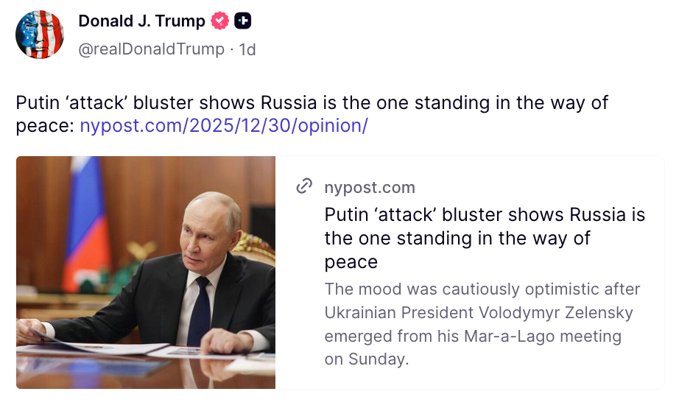The height and width of the screenshot is (411, 679).
Task: Click "on Sunday." at the card description end
Action: point(366,359)
